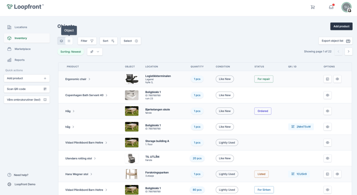This screenshot has height=195, width=357.
Task: Toggle eye icon for Hans Wegner stol row
Action: coord(337,174)
